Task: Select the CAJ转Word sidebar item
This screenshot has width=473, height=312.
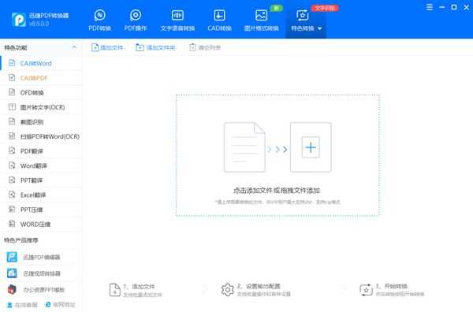Action: (x=41, y=63)
